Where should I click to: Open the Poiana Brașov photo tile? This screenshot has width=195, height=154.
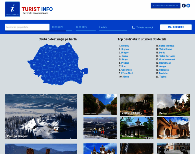41,117
